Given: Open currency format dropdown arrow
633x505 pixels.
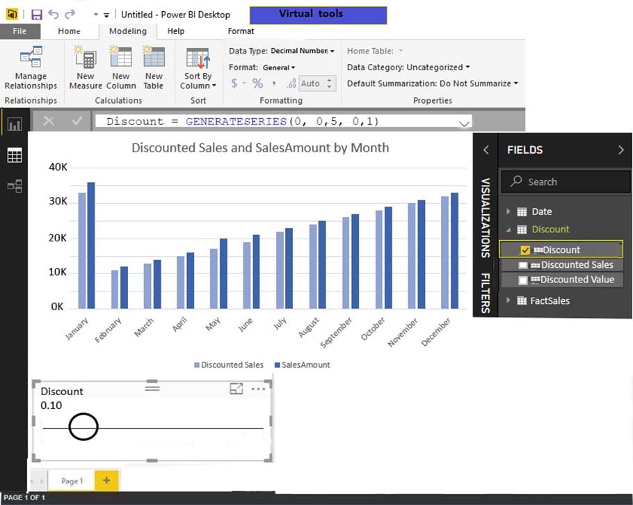Looking at the screenshot, I should (x=244, y=83).
